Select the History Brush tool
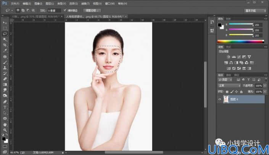The image size is (269, 155). [5, 73]
